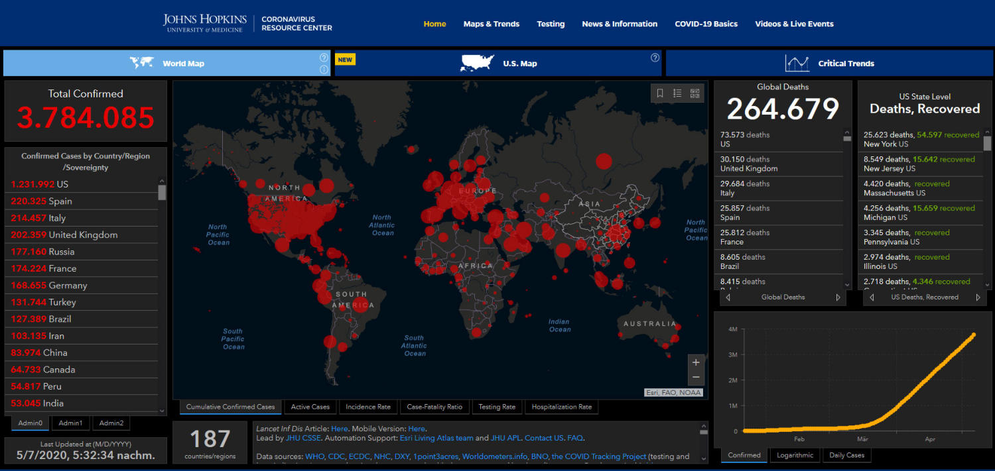
Task: Click previous arrow beside US Deaths, Recovered
Action: click(x=870, y=297)
